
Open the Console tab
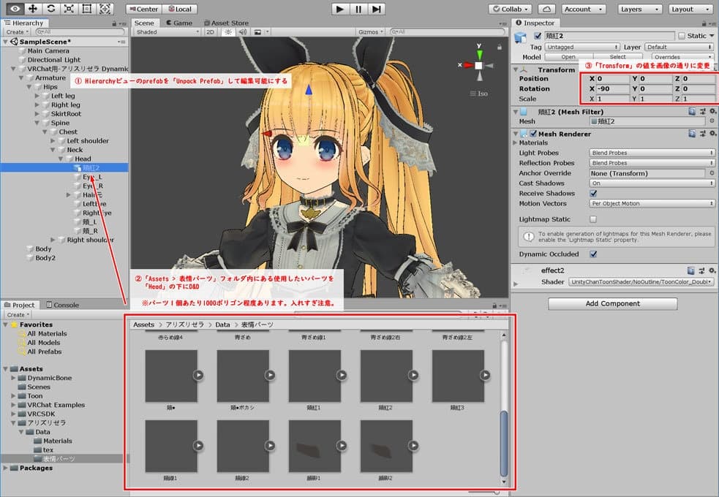tap(62, 305)
